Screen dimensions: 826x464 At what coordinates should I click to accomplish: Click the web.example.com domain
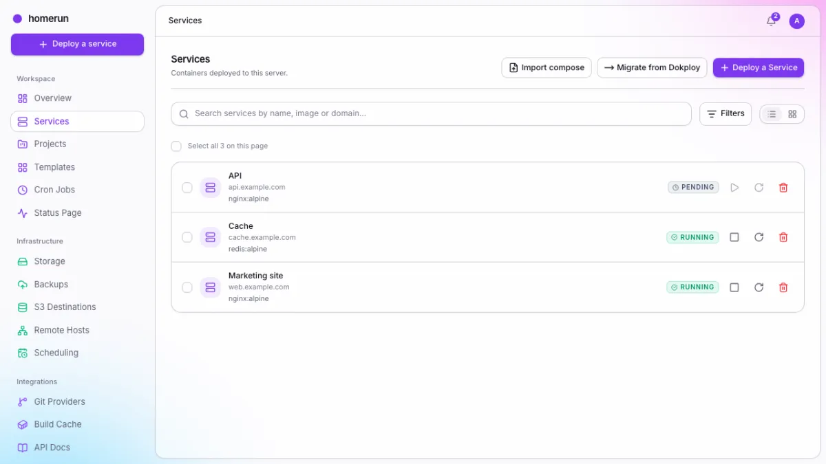click(259, 287)
